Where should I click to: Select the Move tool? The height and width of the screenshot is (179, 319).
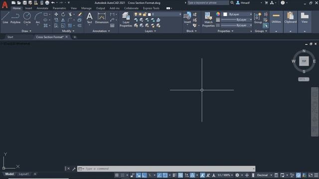(x=56, y=14)
